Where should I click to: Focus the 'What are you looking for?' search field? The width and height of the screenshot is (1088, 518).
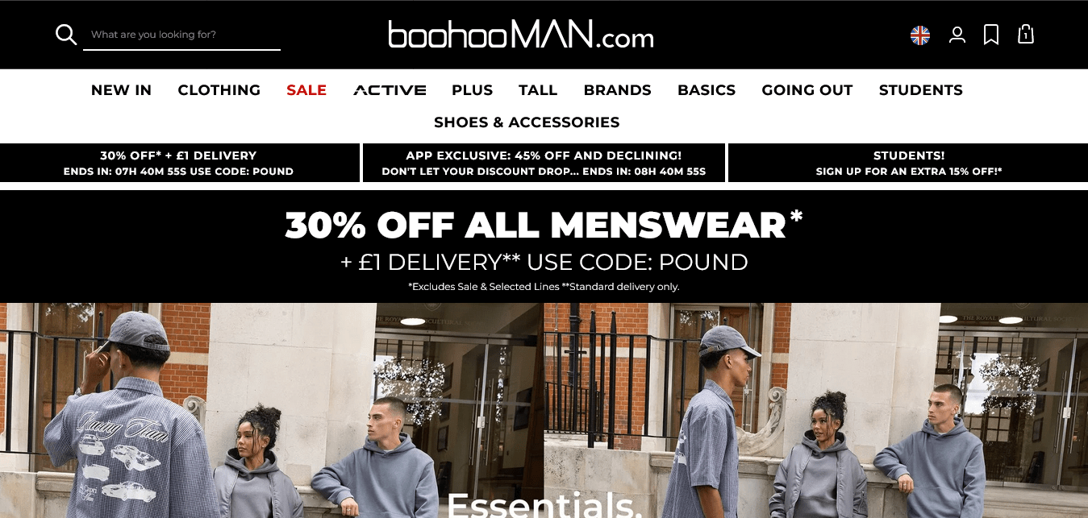coord(181,35)
